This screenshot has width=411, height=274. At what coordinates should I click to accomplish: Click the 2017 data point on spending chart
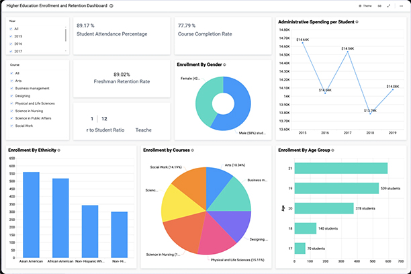pos(346,52)
